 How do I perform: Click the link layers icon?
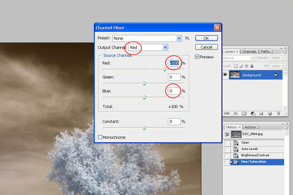[x=226, y=113]
